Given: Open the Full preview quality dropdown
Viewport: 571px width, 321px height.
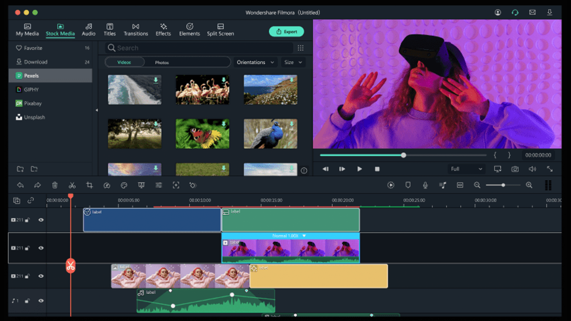Looking at the screenshot, I should point(466,169).
